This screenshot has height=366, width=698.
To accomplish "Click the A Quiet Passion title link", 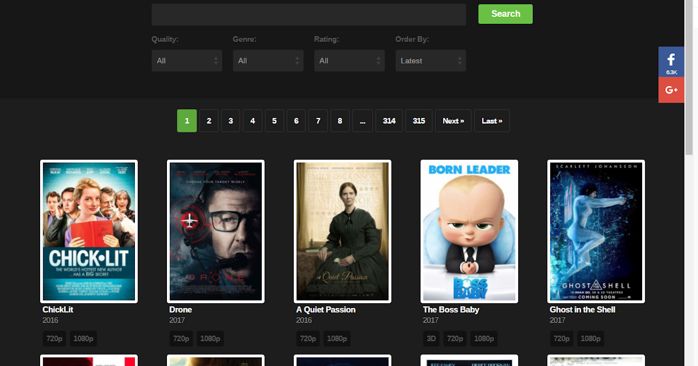I will coord(326,310).
